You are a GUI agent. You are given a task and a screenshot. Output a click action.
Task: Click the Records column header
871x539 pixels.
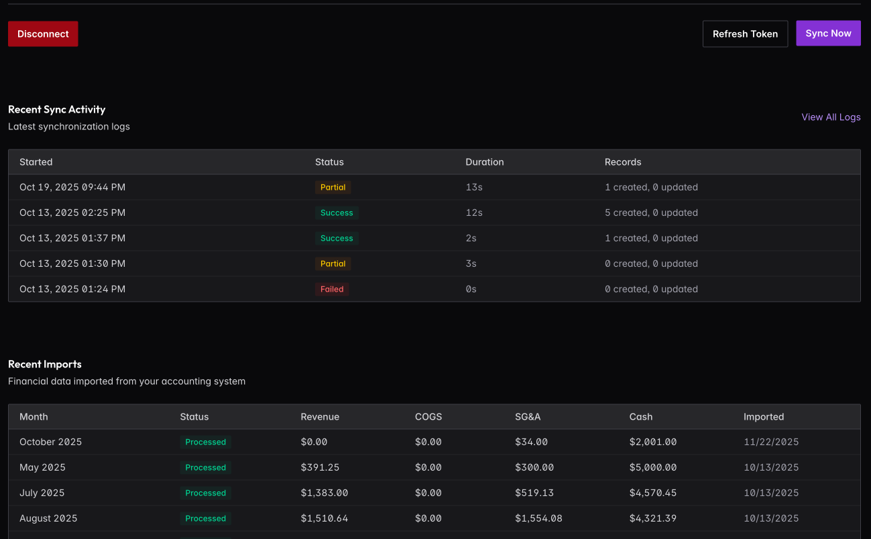pyautogui.click(x=623, y=162)
